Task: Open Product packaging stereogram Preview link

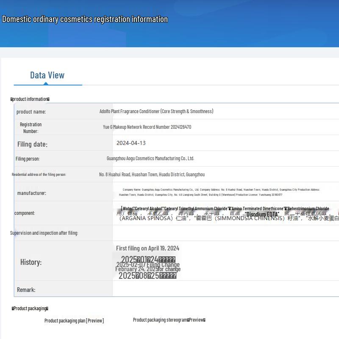Action: click(x=169, y=320)
